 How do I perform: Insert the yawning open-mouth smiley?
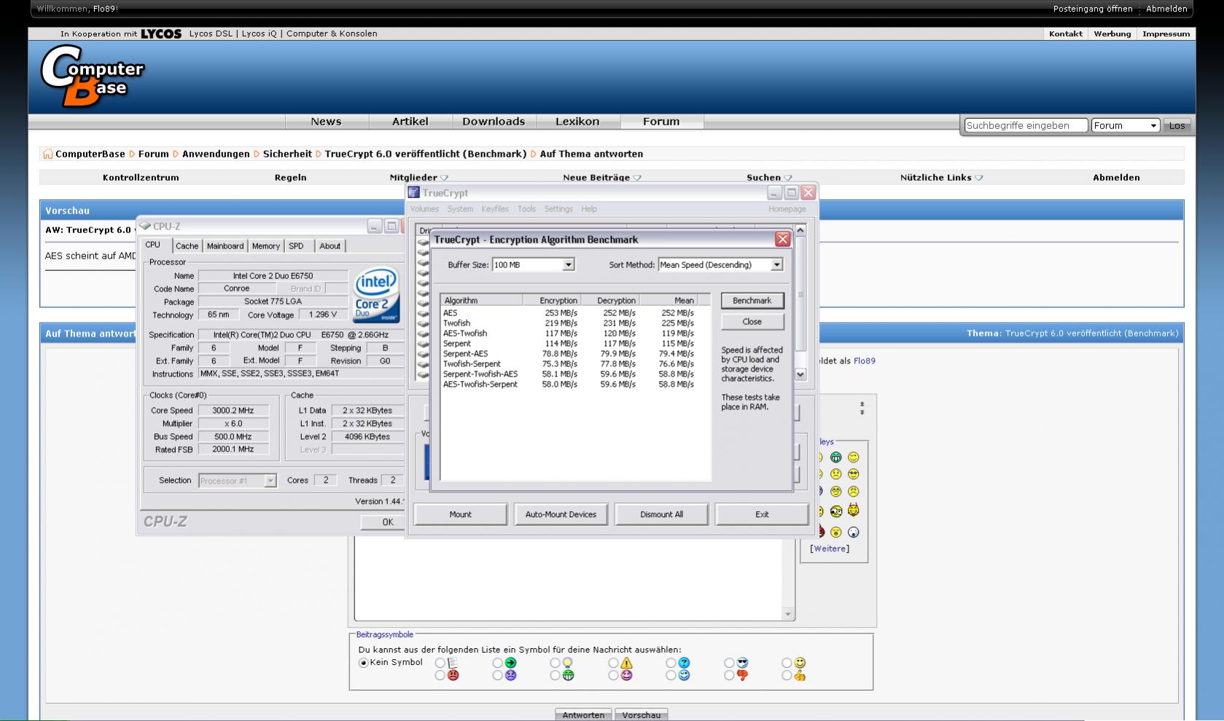click(x=835, y=532)
